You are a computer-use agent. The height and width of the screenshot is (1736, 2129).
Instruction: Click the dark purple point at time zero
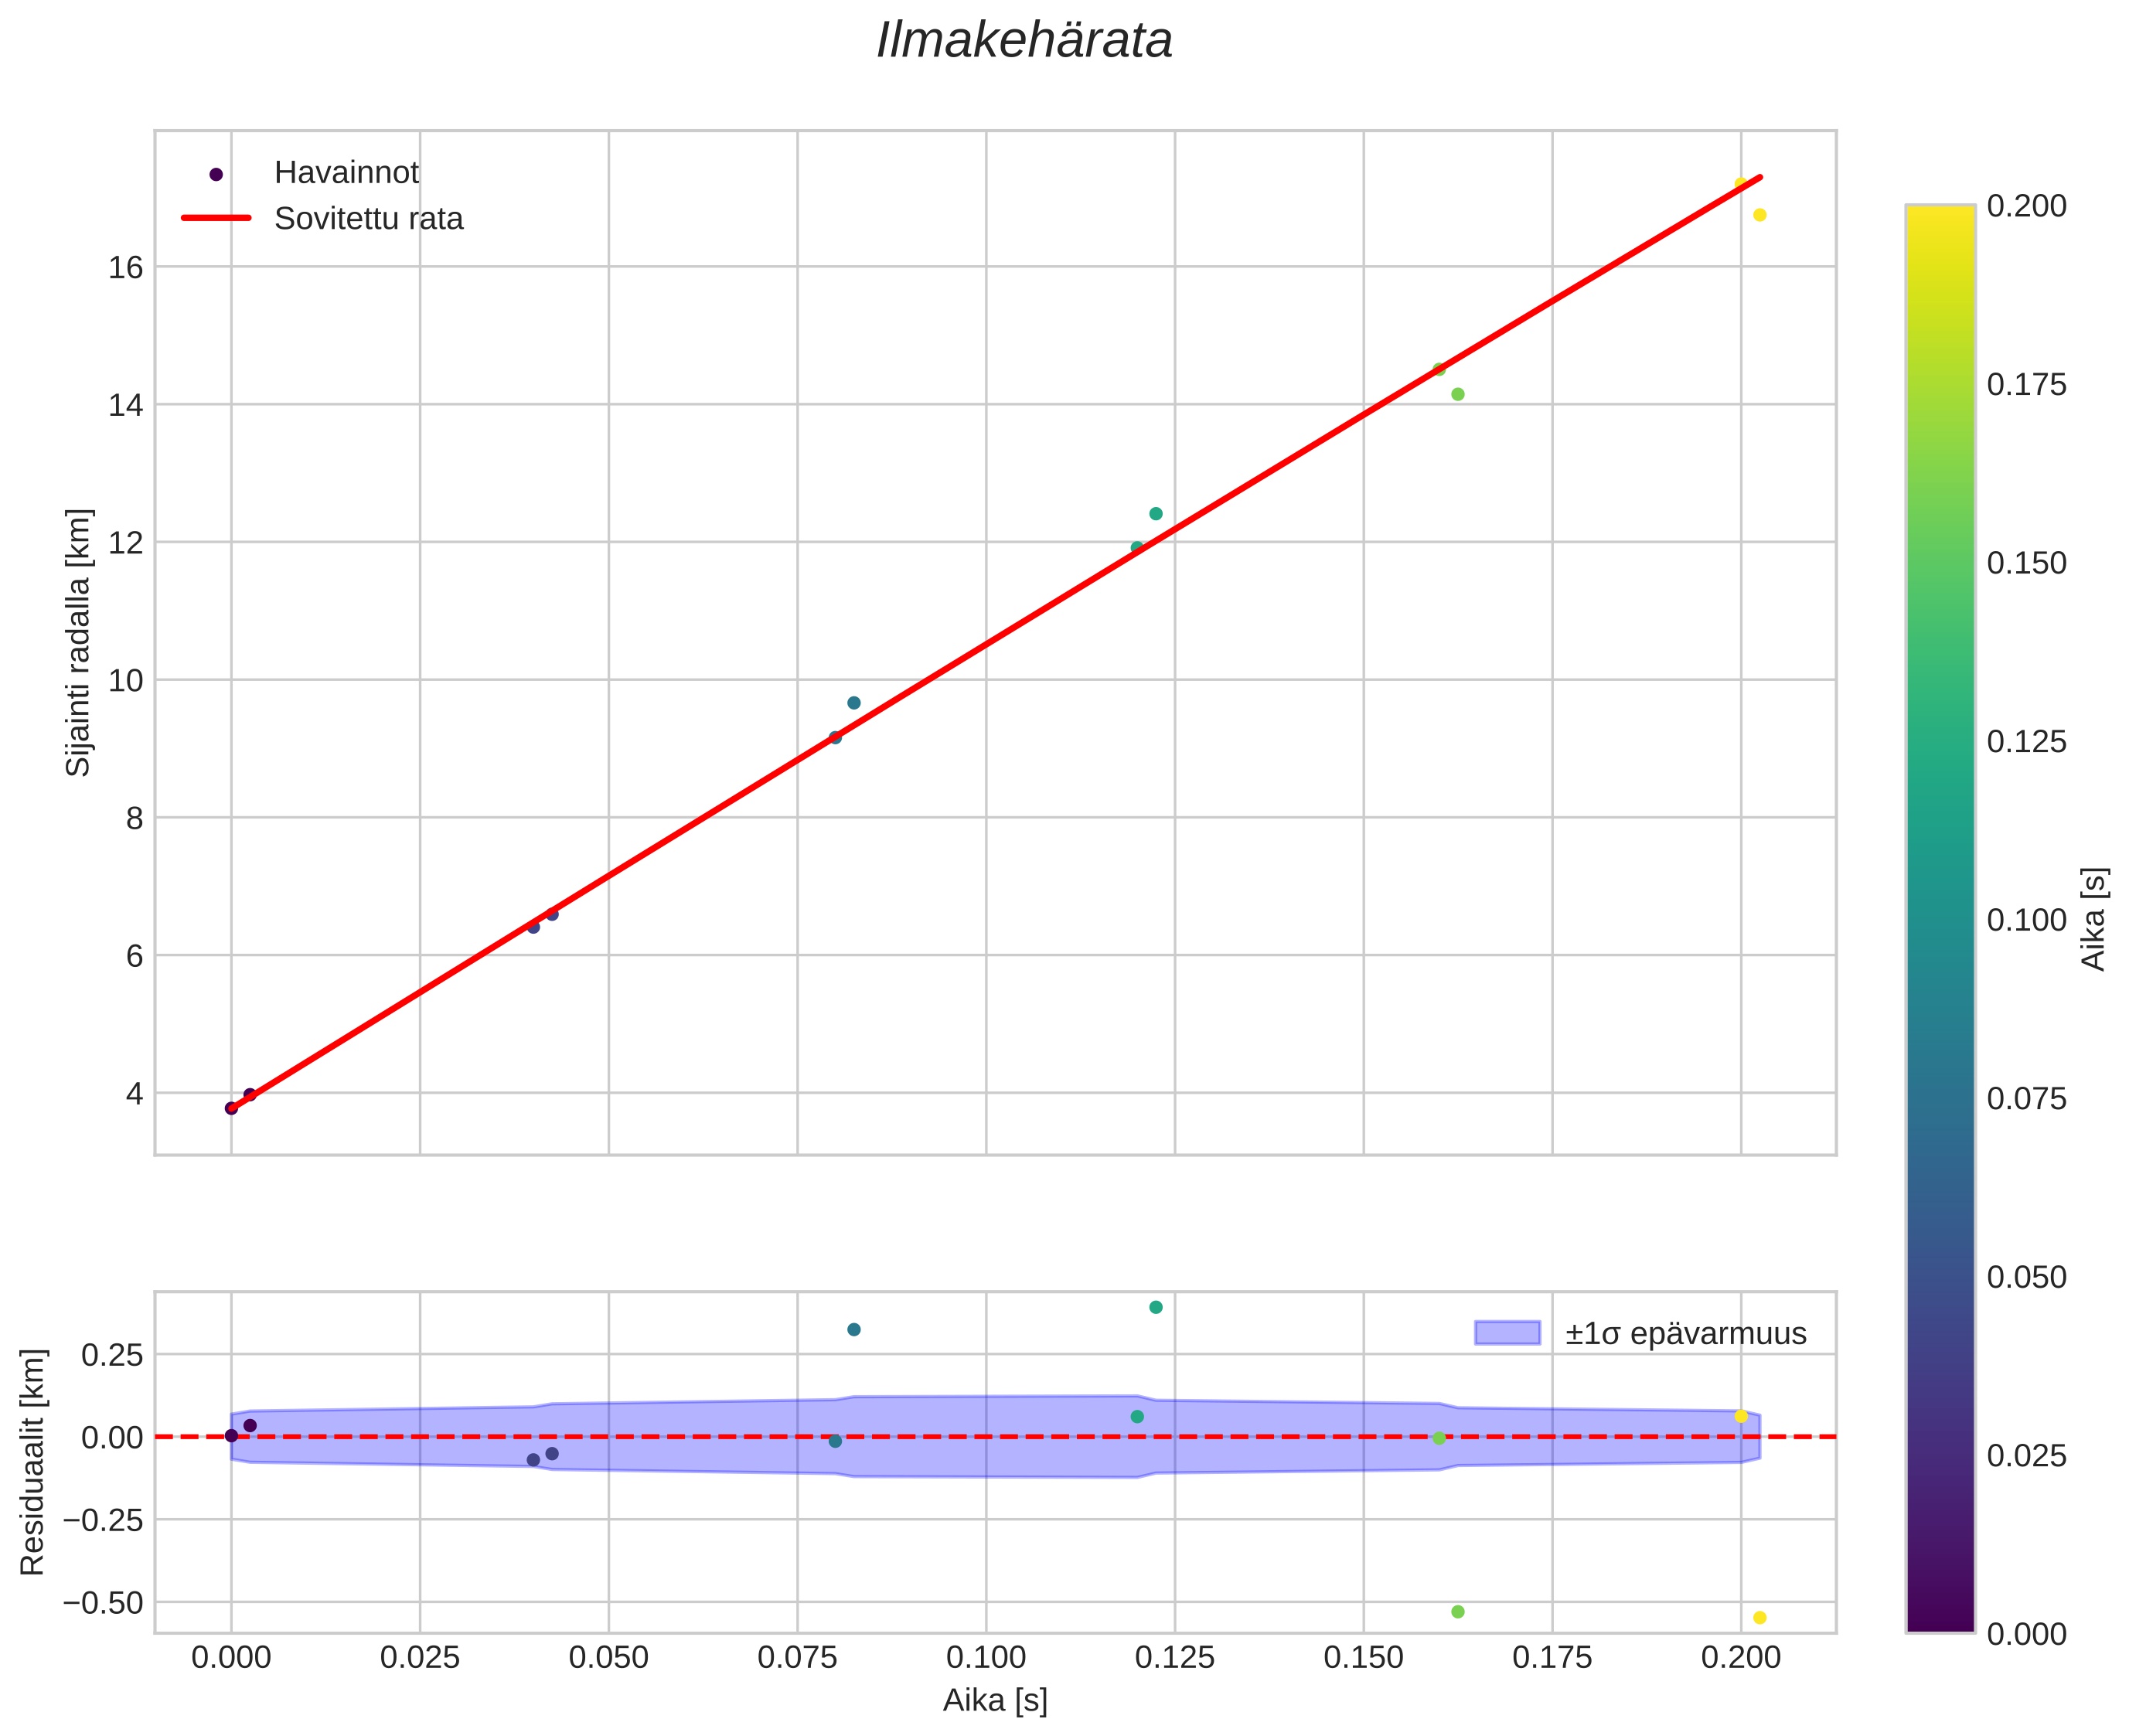tap(231, 1108)
